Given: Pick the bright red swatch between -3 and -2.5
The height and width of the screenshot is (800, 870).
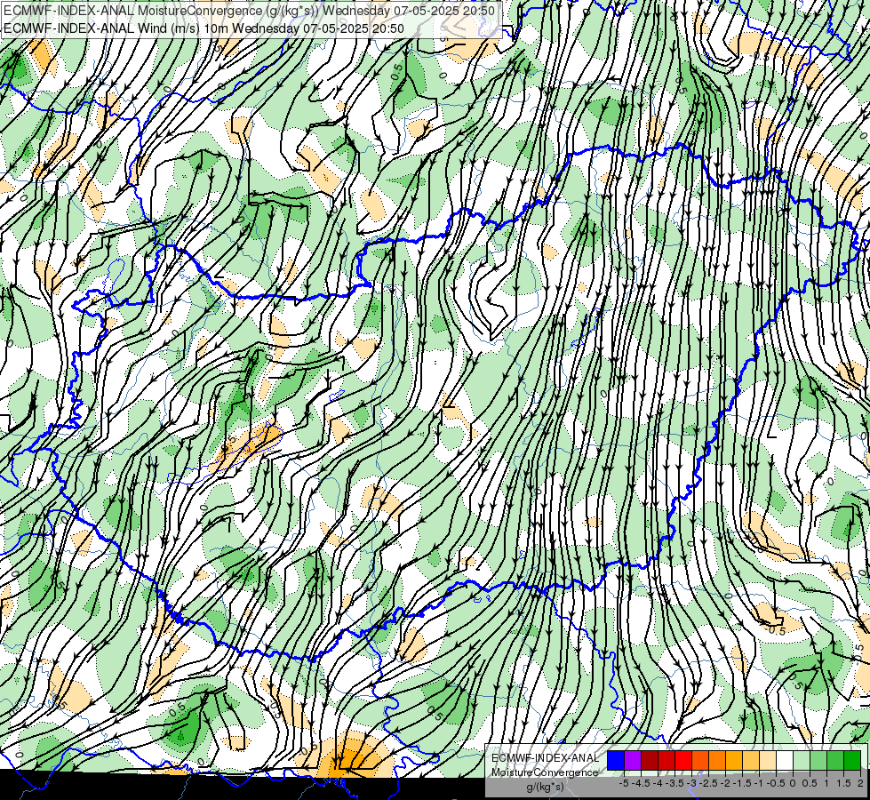Looking at the screenshot, I should pos(683,760).
